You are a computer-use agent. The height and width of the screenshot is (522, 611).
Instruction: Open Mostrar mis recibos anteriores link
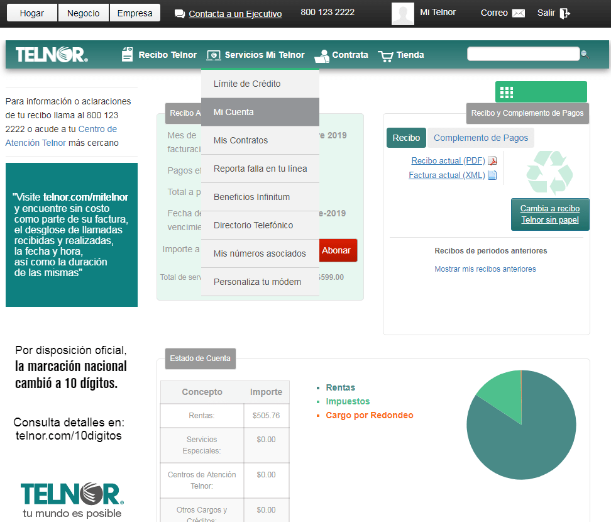[x=485, y=269]
